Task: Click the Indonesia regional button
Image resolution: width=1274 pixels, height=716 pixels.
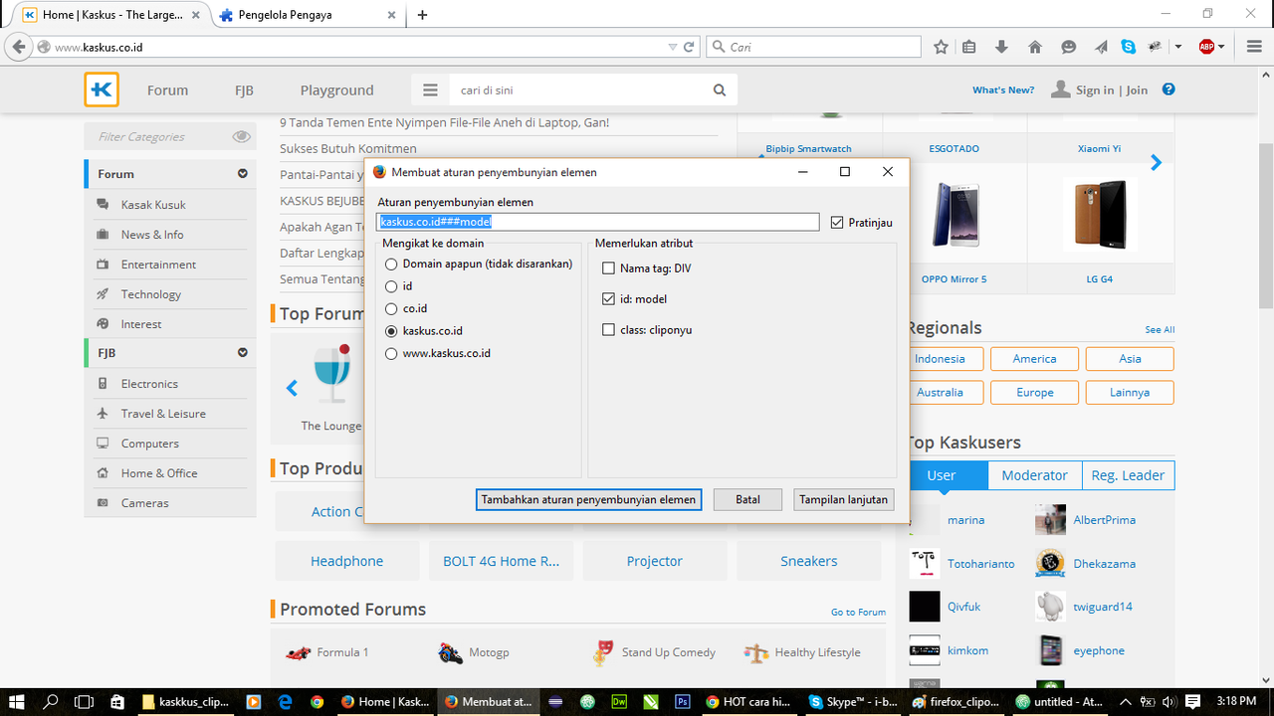Action: 940,359
